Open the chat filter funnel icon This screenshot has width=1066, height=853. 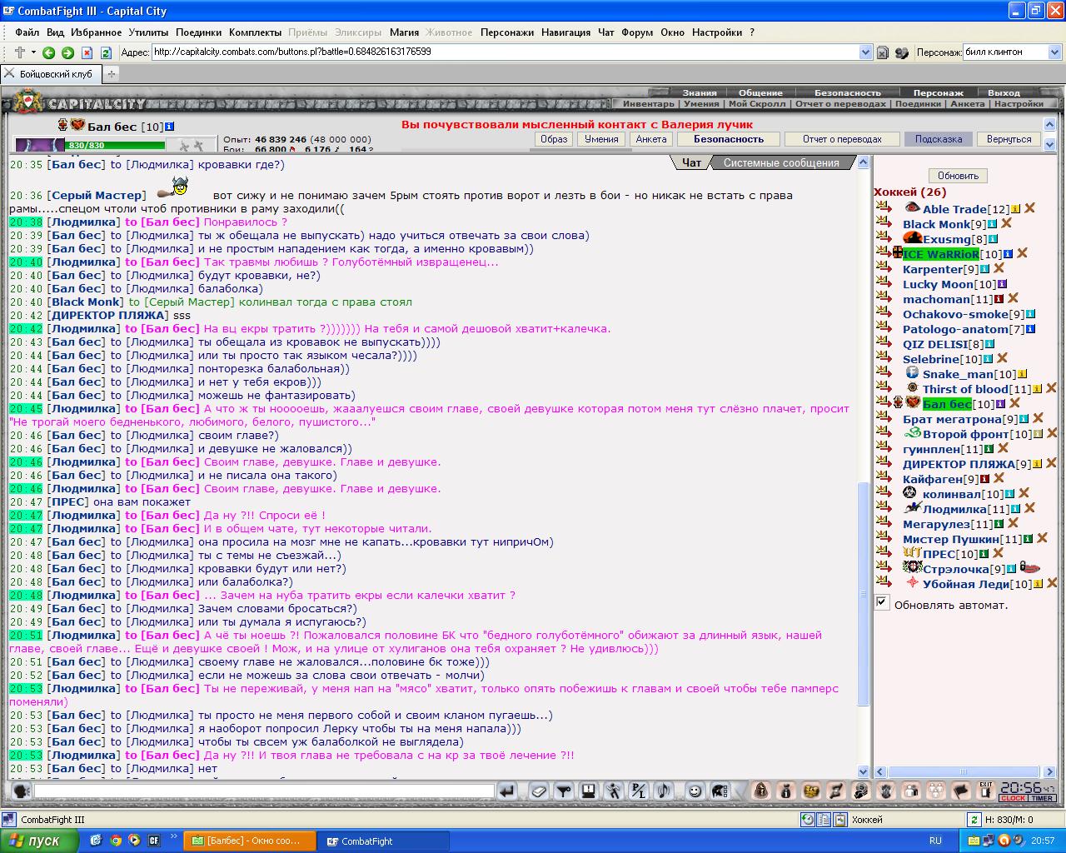(x=564, y=791)
